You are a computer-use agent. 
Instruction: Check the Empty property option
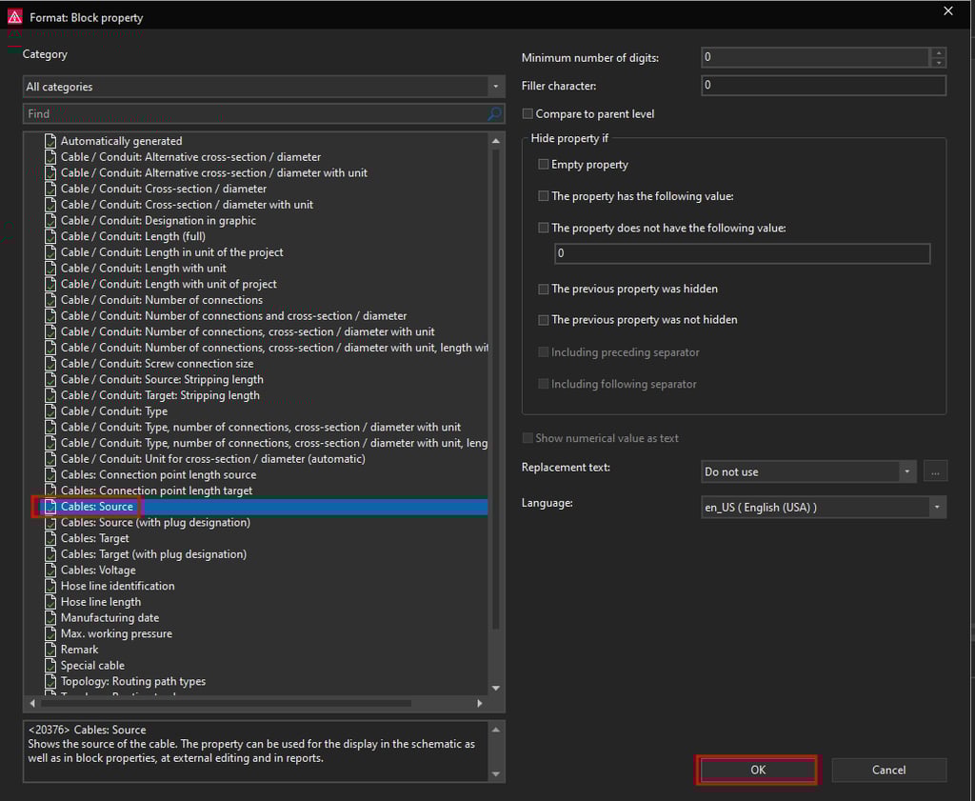pyautogui.click(x=544, y=165)
